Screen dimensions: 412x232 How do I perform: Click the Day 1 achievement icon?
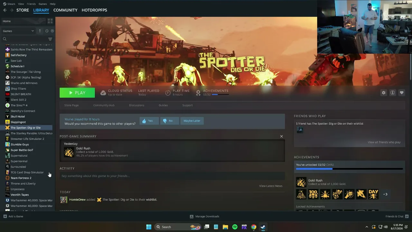pyautogui.click(x=373, y=194)
